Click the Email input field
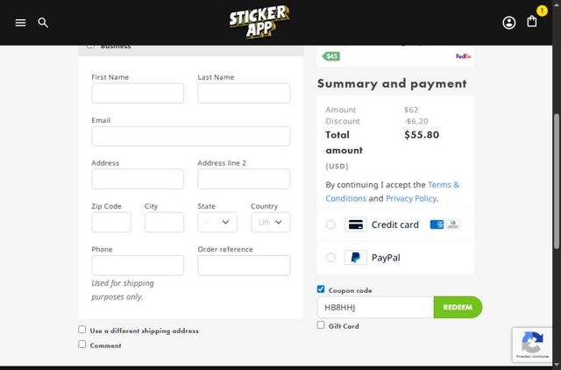The width and height of the screenshot is (561, 370). [190, 136]
